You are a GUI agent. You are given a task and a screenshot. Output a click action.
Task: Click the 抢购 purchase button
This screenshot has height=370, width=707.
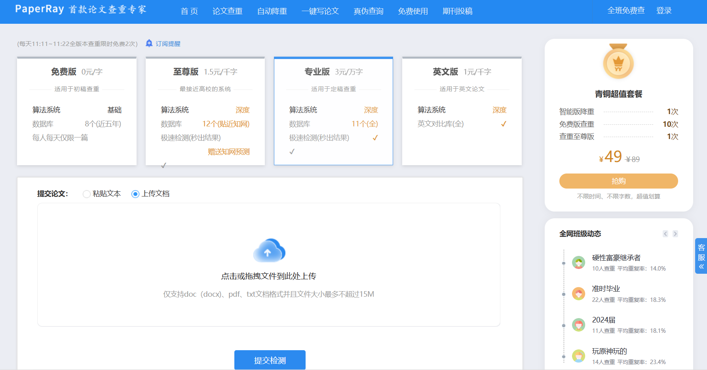tap(618, 181)
